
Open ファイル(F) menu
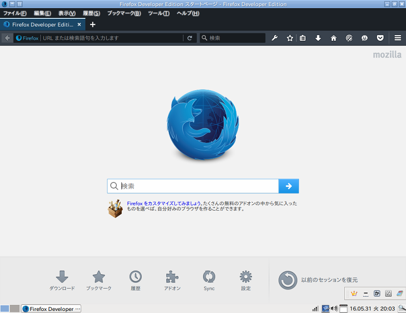(15, 13)
